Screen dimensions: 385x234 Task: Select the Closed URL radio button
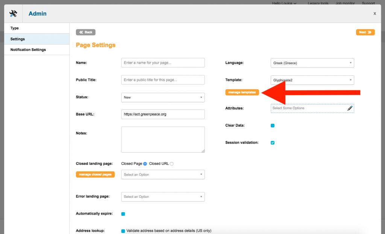tap(172, 164)
